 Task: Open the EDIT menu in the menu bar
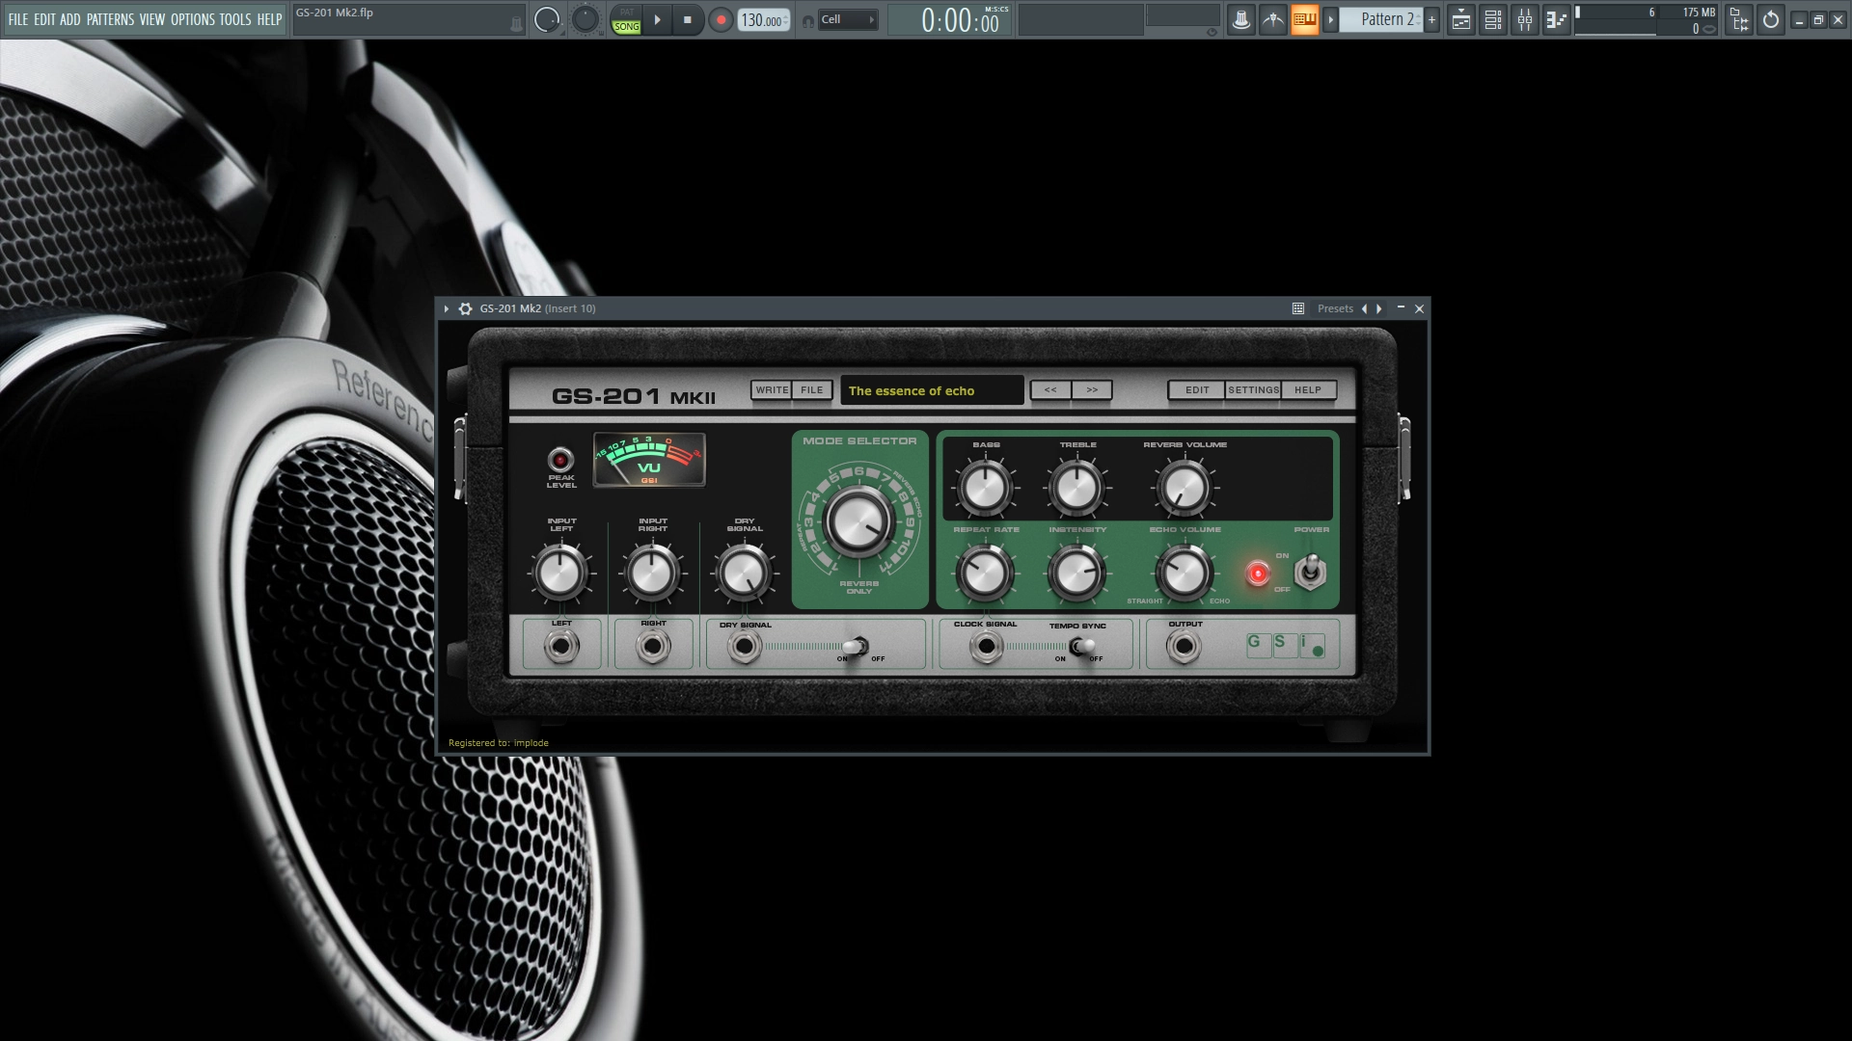pos(44,19)
